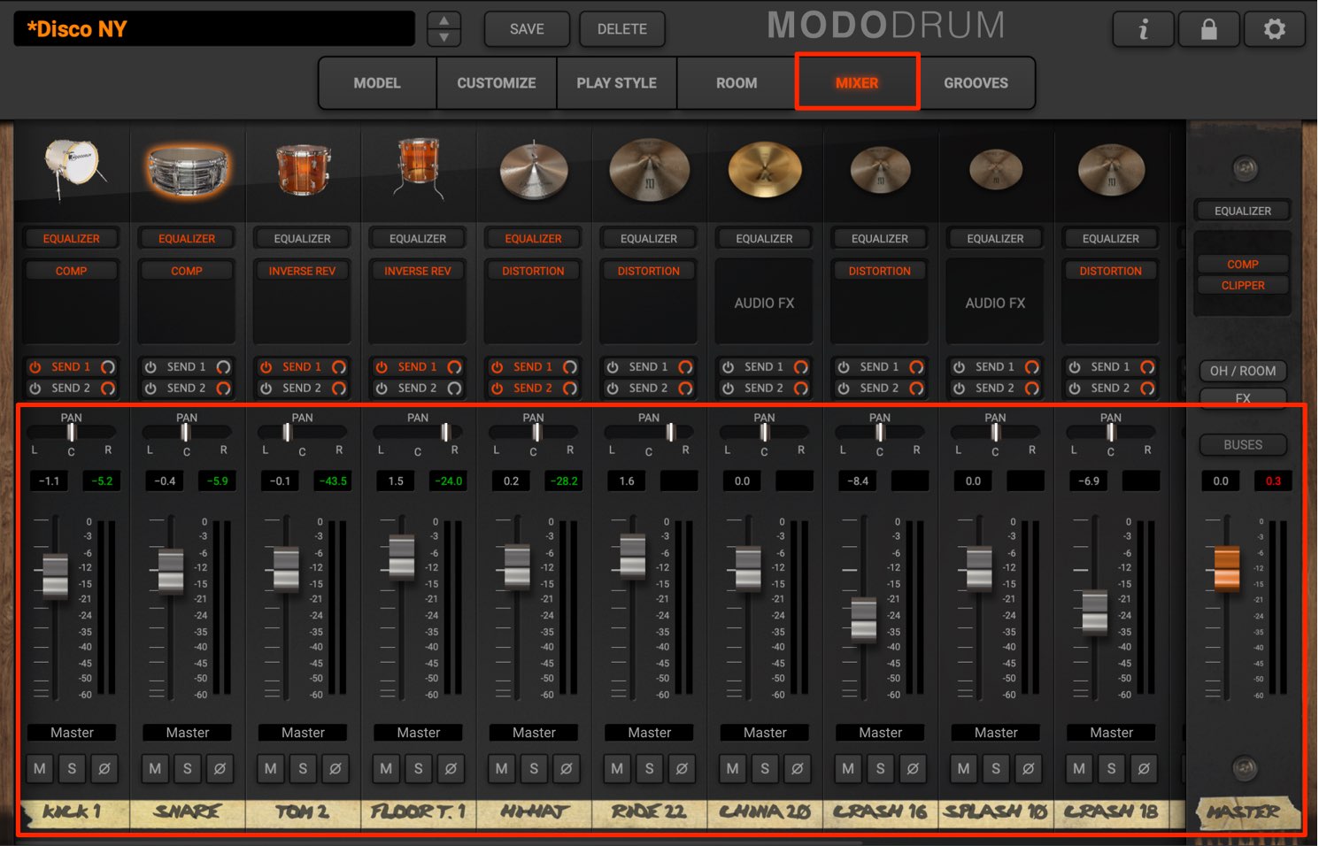Click Send 2 level knob on China 20

(x=801, y=388)
